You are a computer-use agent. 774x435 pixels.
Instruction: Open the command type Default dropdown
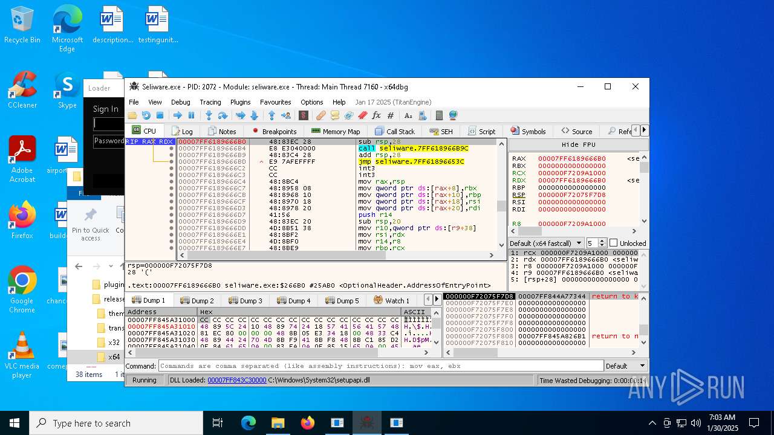(626, 366)
